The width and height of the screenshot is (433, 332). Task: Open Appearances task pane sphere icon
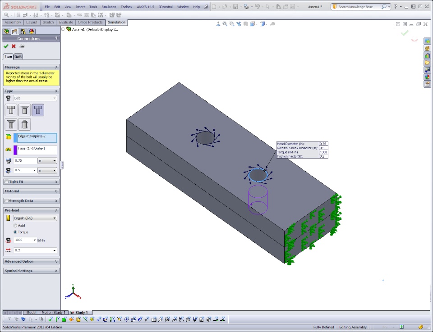coord(427,77)
